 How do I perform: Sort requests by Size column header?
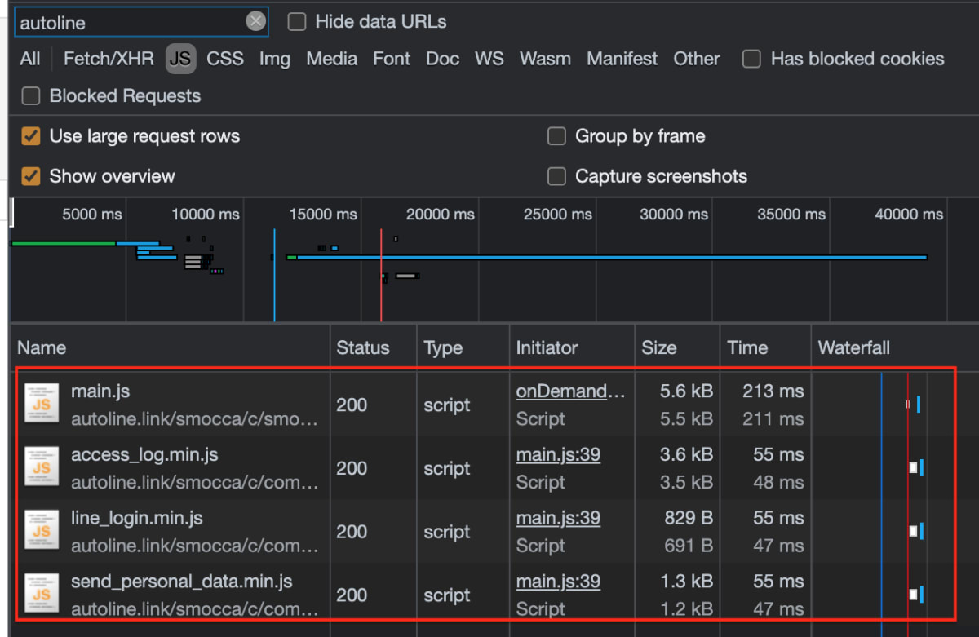pyautogui.click(x=658, y=348)
